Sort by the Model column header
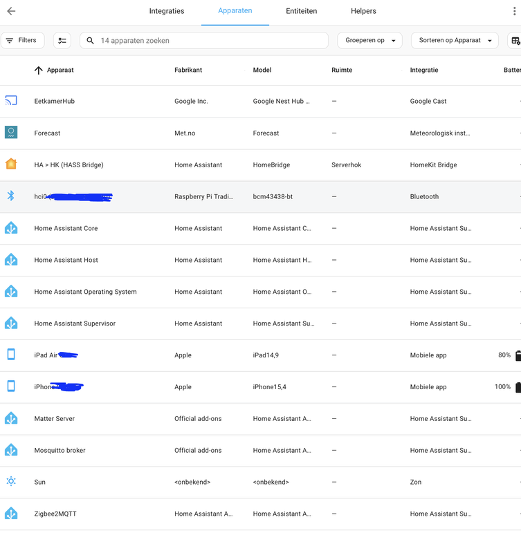The image size is (521, 553). [262, 70]
